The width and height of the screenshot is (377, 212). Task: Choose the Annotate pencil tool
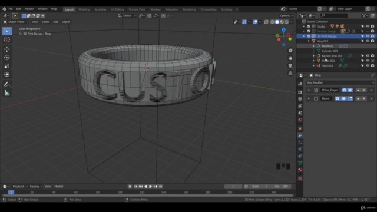coord(6,84)
